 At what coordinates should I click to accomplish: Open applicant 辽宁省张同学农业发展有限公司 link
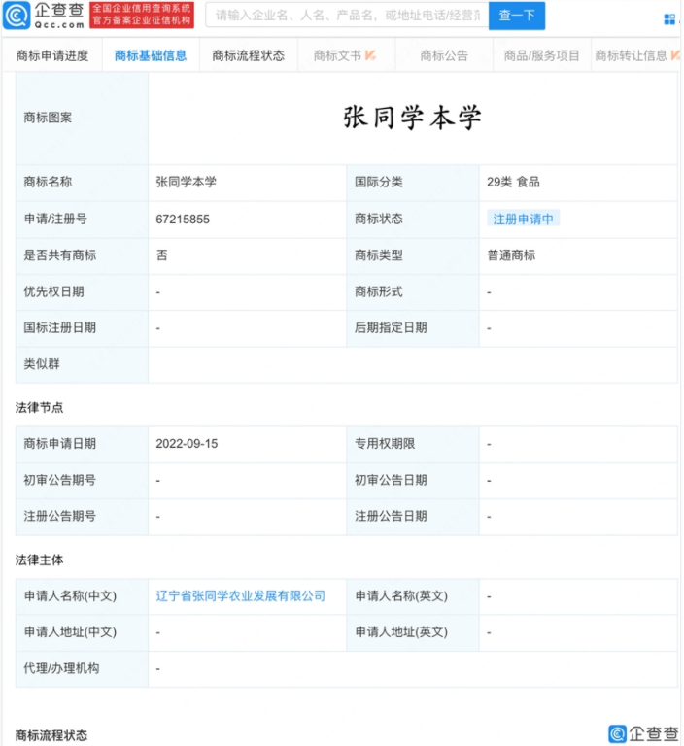(240, 596)
